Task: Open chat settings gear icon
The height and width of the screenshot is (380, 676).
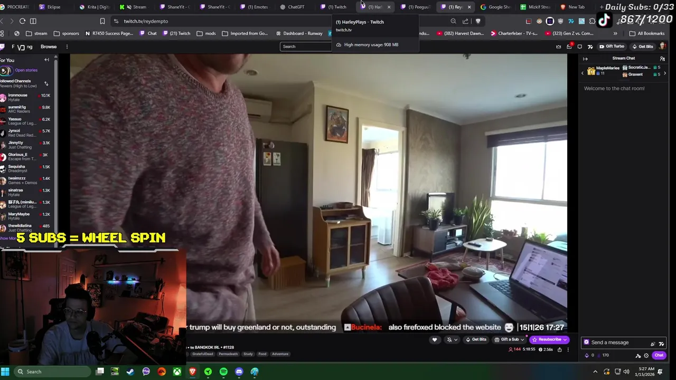Action: [646, 356]
